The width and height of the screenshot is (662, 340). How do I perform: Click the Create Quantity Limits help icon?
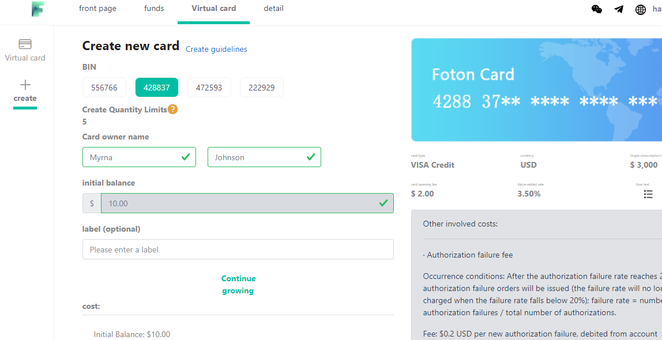[172, 109]
